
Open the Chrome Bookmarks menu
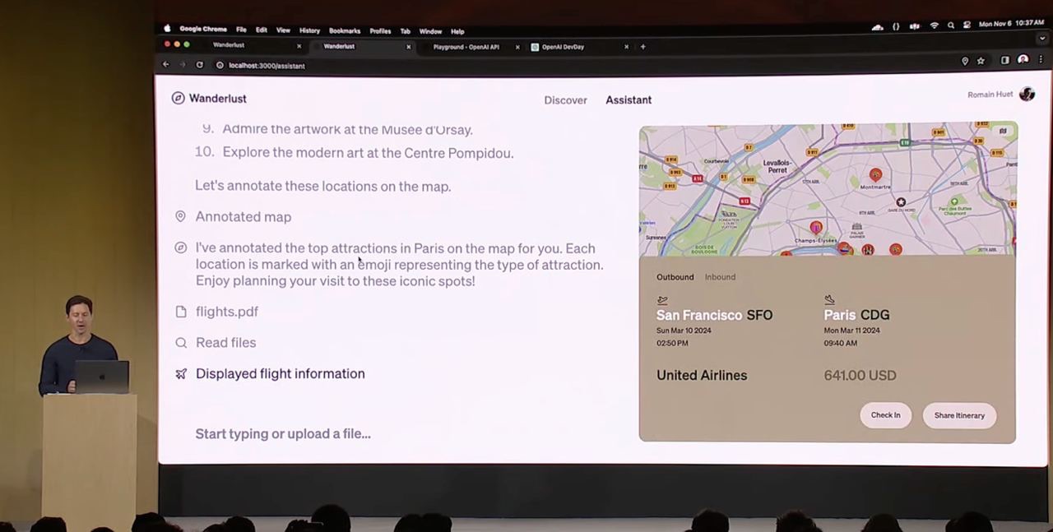coord(344,31)
